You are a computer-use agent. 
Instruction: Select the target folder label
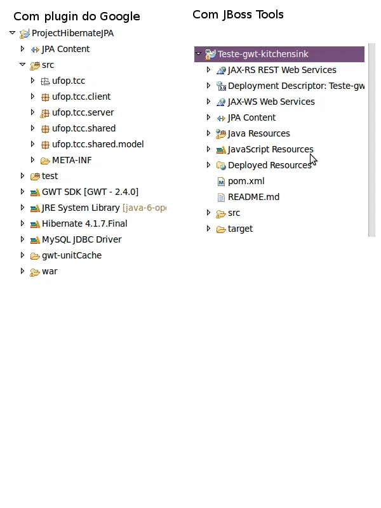click(x=240, y=229)
